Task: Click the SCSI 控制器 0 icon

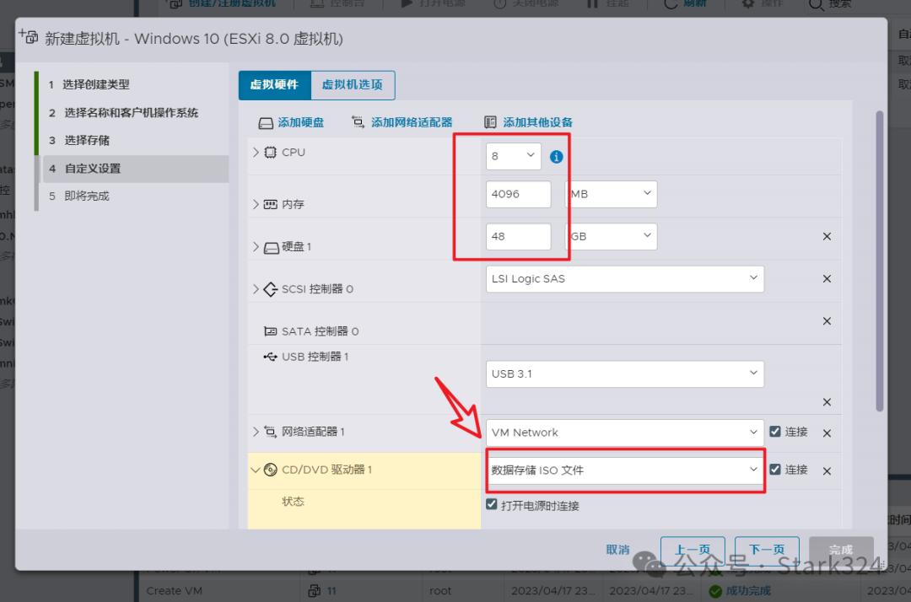Action: tap(270, 289)
